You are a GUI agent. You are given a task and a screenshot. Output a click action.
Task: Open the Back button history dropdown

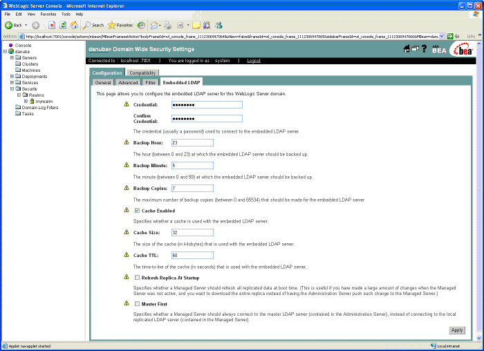[x=26, y=26]
